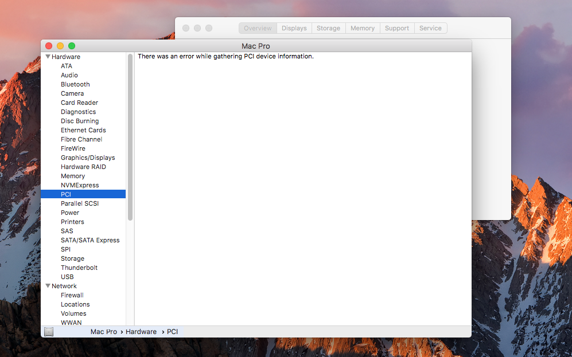
Task: Close the Mac Pro window
Action: 49,46
